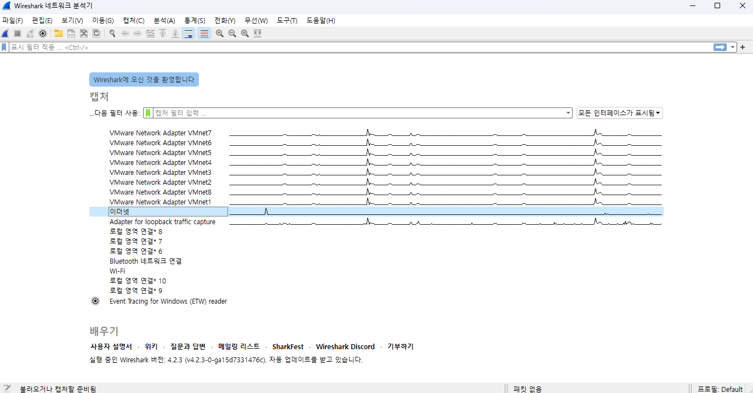Click the green capture filter bookmark icon
Screen dimensions: 753x393
[x=148, y=113]
